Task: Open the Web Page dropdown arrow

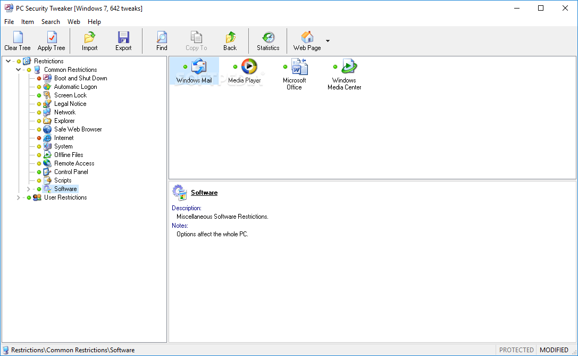Action: pyautogui.click(x=328, y=41)
